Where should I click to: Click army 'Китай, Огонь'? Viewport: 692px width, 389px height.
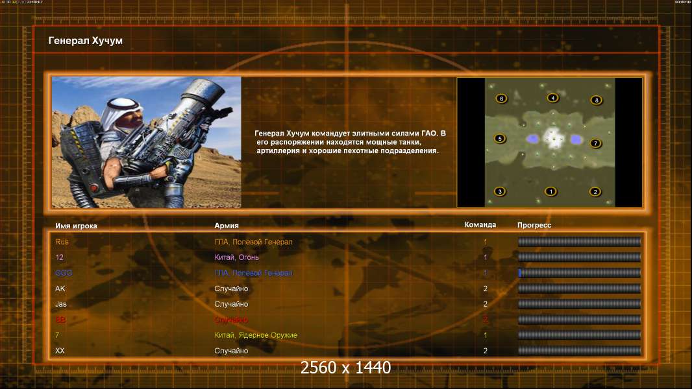[x=236, y=257]
